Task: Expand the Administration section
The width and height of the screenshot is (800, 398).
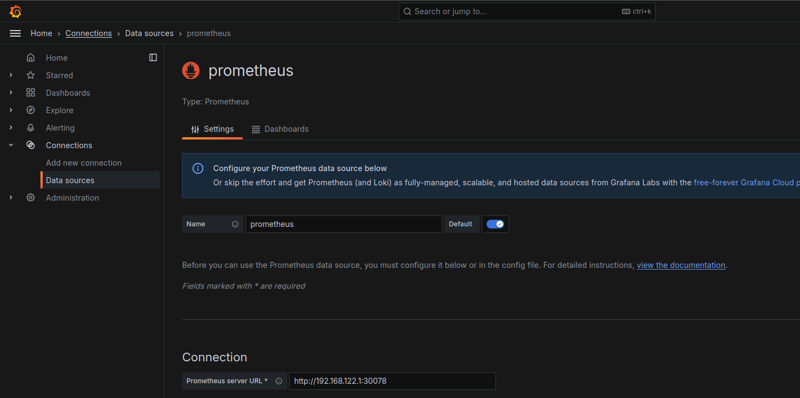Action: pyautogui.click(x=11, y=198)
